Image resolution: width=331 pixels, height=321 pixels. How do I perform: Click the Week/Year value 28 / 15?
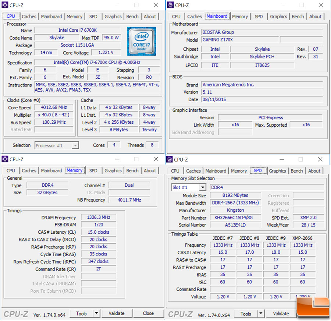coord(309,225)
